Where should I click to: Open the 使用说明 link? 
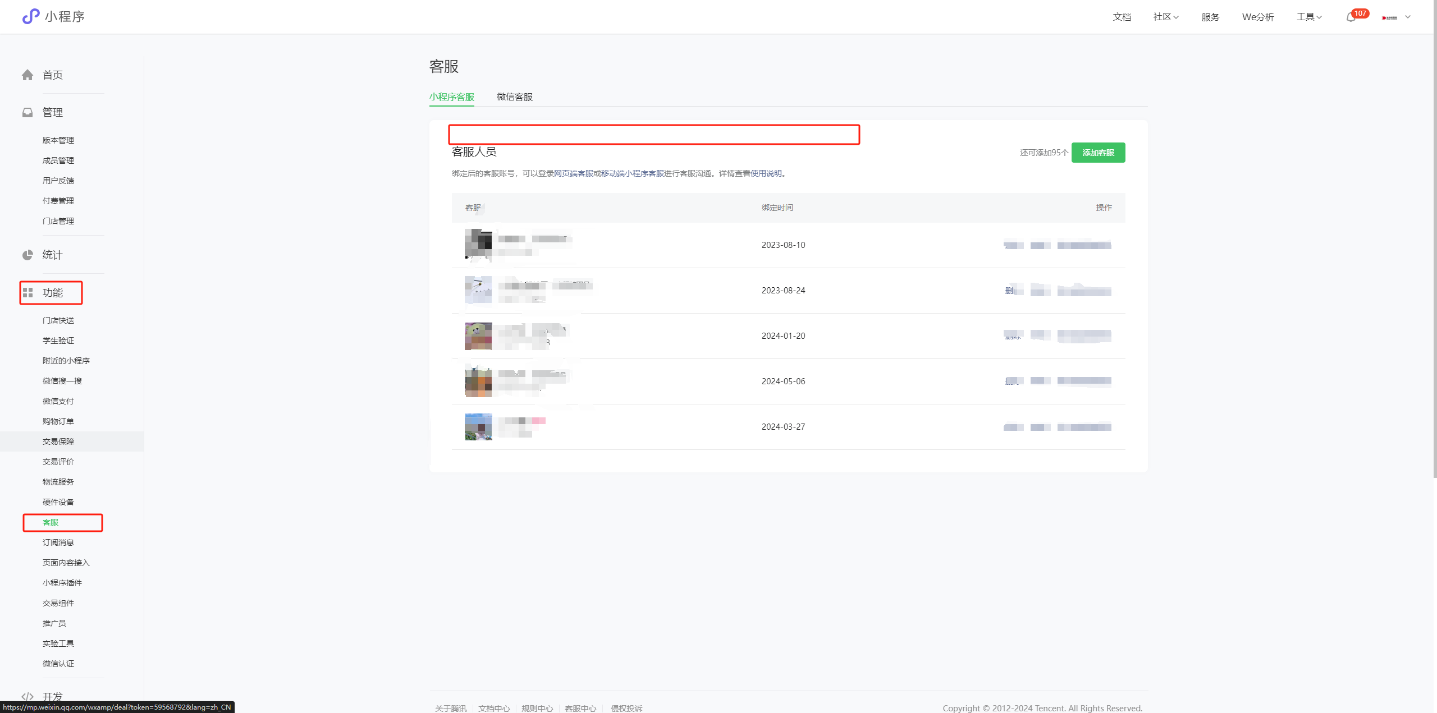pyautogui.click(x=766, y=173)
